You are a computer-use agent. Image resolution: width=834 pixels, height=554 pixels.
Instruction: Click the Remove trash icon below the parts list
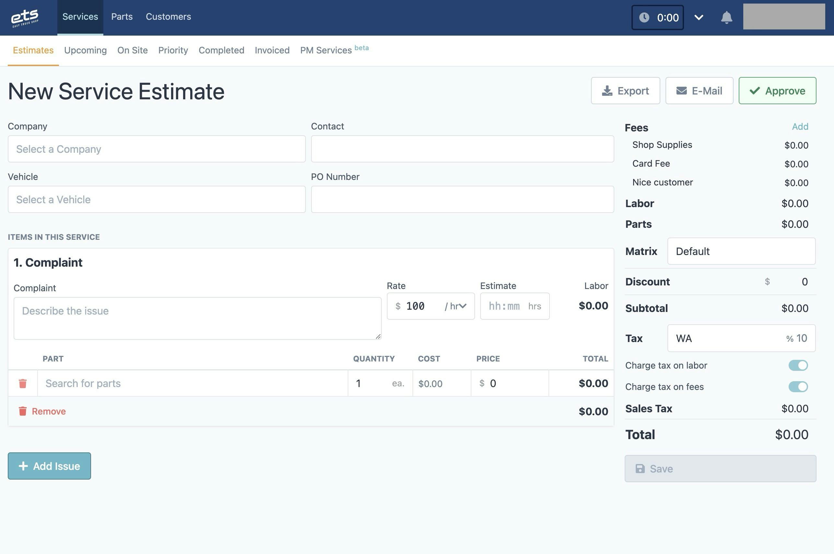(23, 411)
